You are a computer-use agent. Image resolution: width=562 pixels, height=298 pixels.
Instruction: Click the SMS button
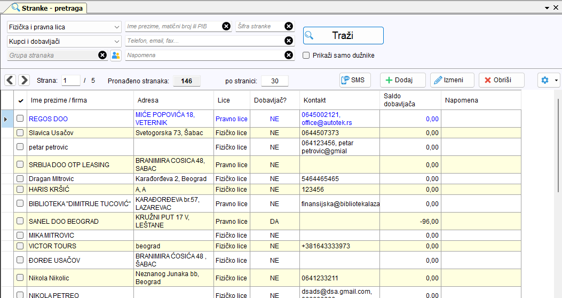pyautogui.click(x=355, y=80)
